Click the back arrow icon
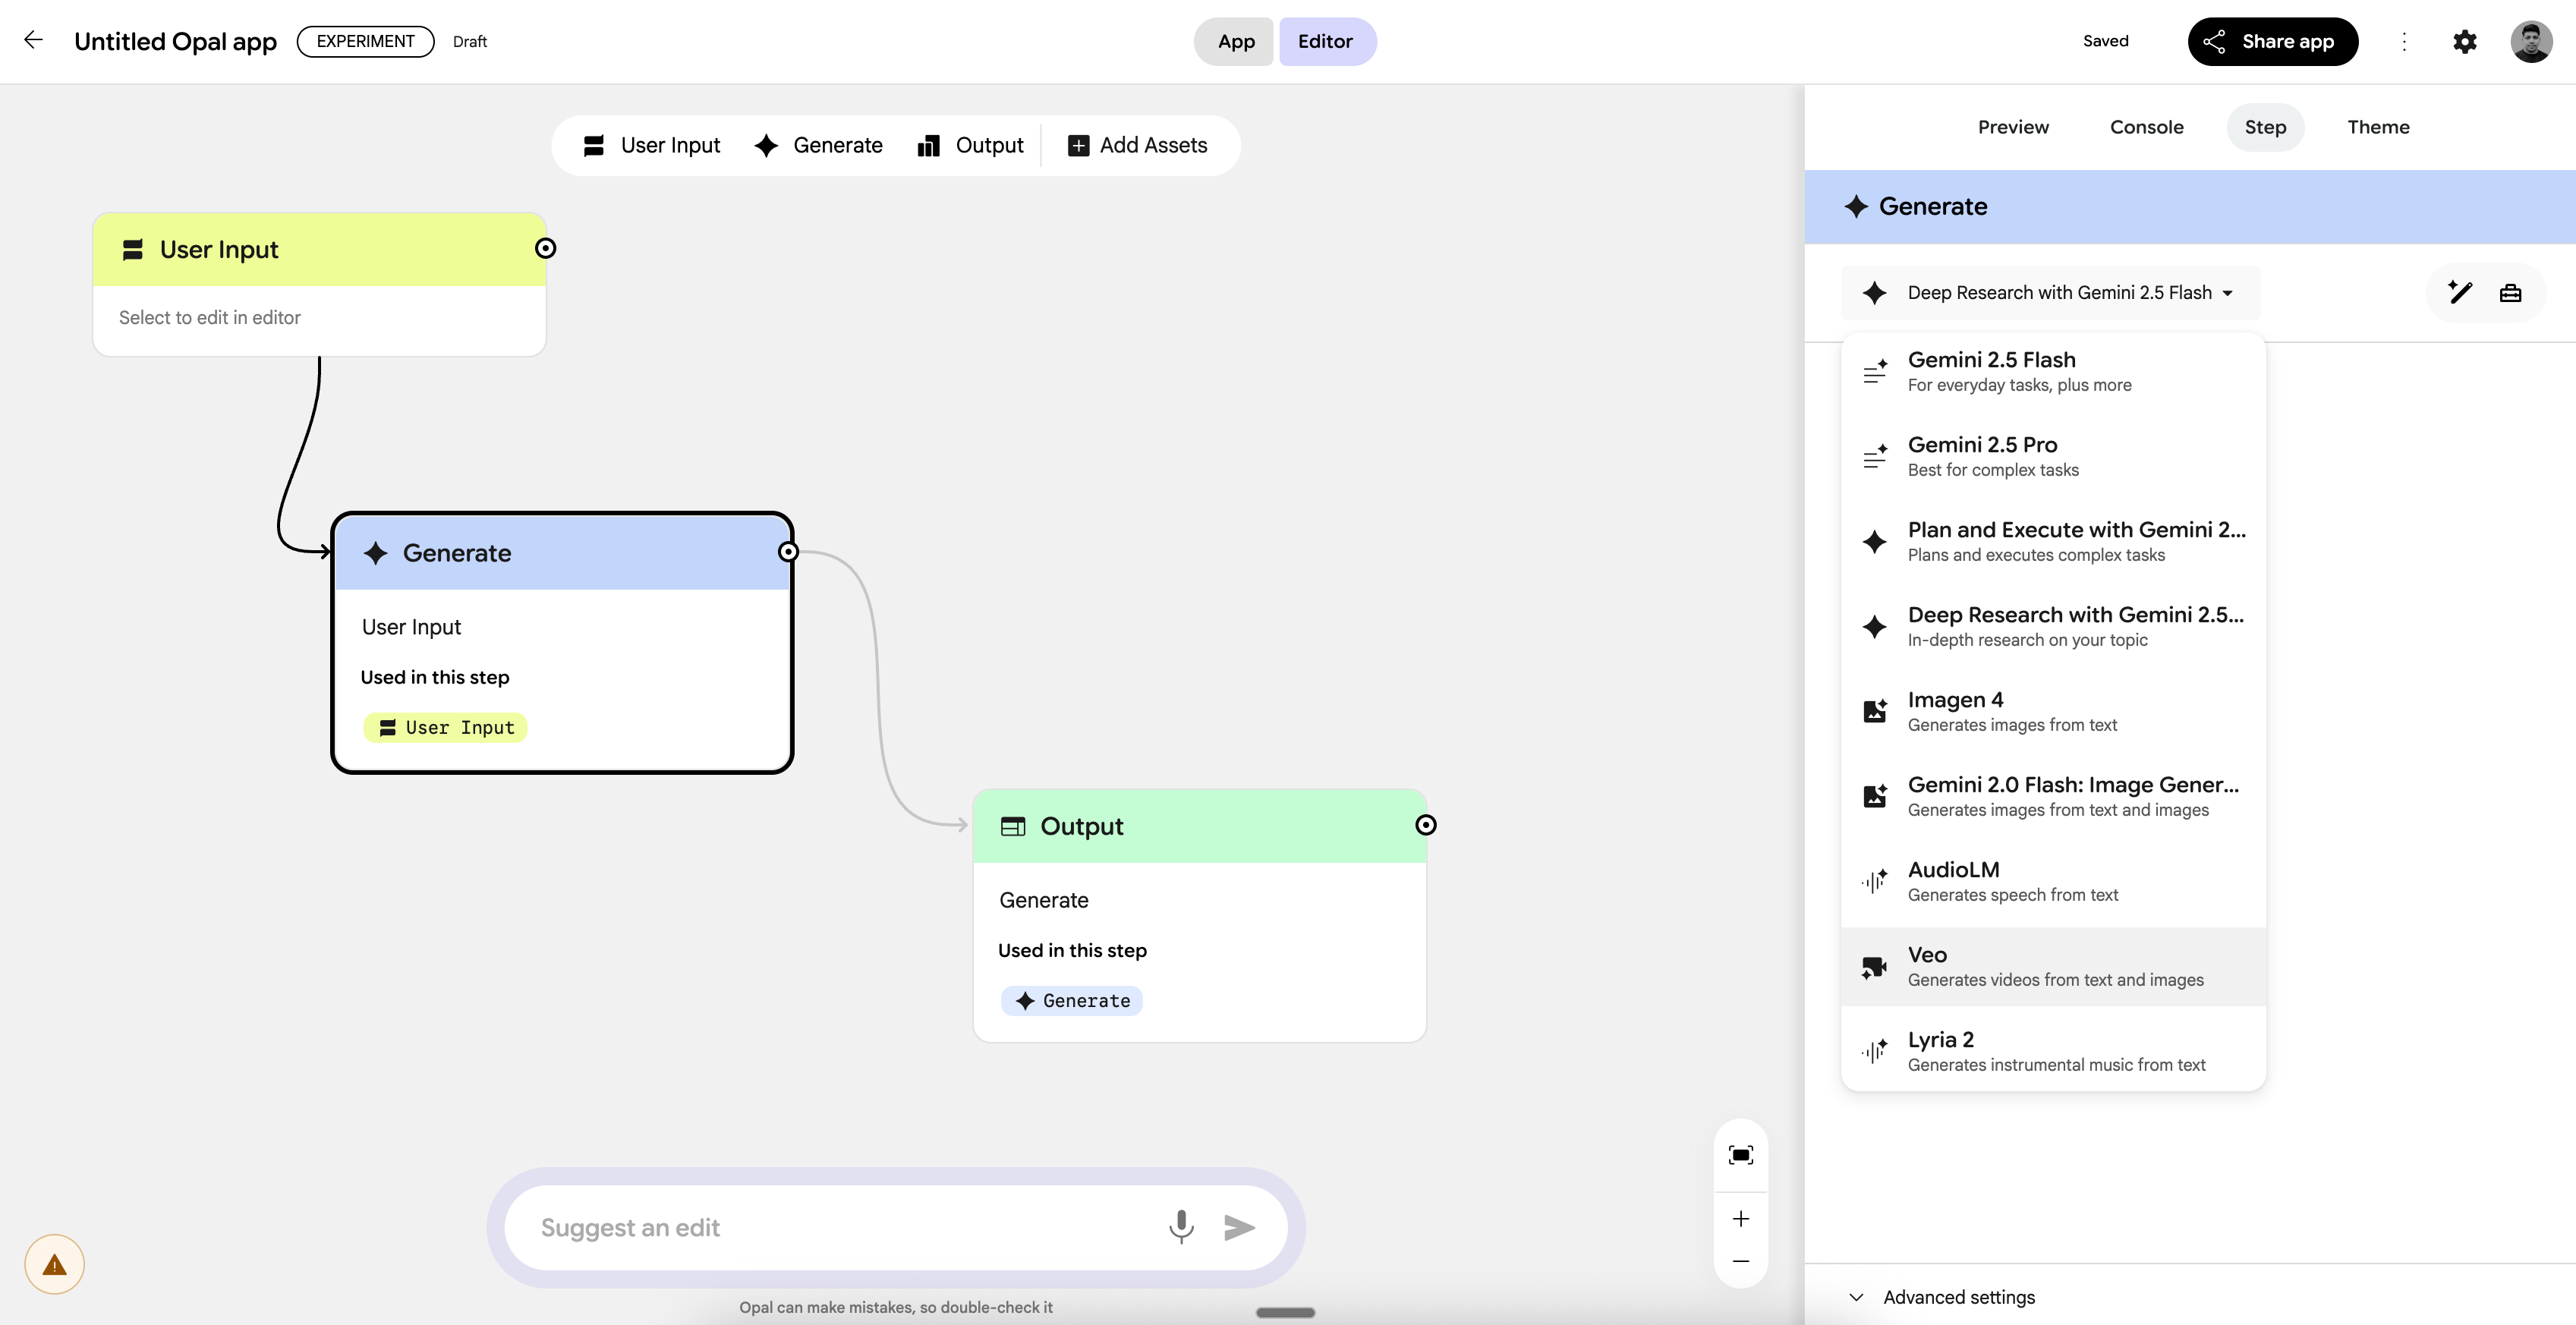This screenshot has height=1325, width=2576. point(33,40)
